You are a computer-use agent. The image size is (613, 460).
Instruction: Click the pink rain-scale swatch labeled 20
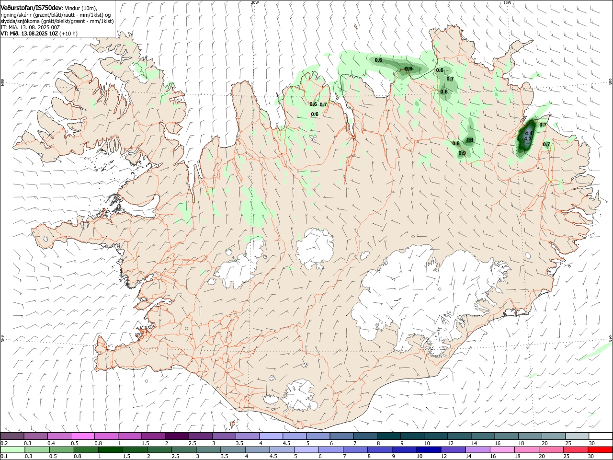[x=551, y=449]
